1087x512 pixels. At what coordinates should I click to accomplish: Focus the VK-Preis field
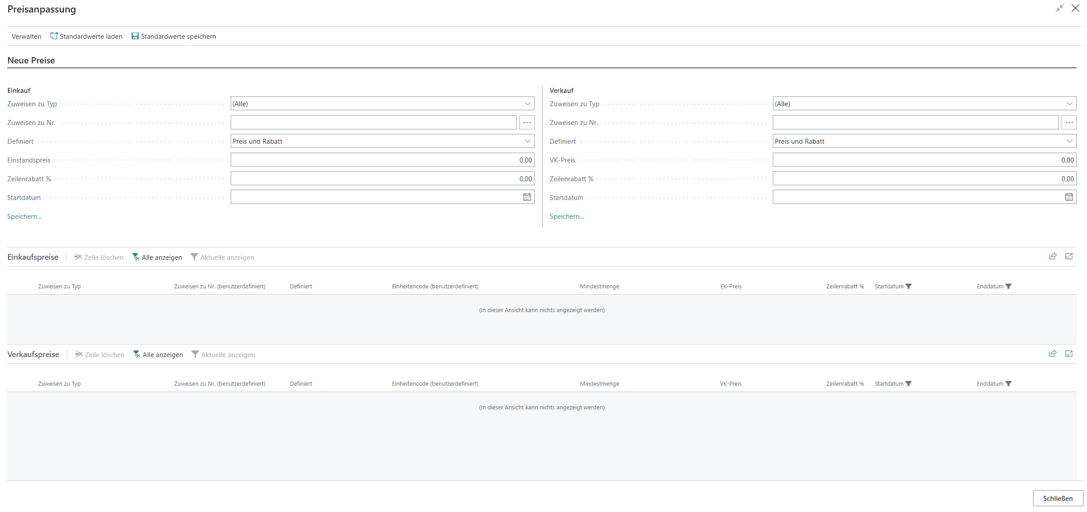925,160
